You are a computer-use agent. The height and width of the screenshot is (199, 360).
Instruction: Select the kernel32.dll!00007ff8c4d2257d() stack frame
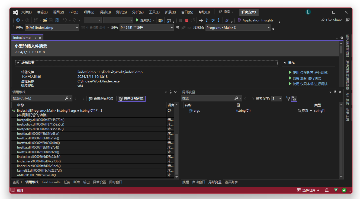(39, 171)
